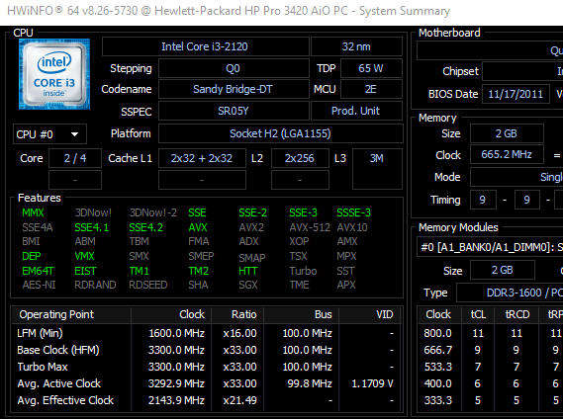Click the DDR3-1600 memory Type field
The height and width of the screenshot is (419, 563).
pos(510,293)
